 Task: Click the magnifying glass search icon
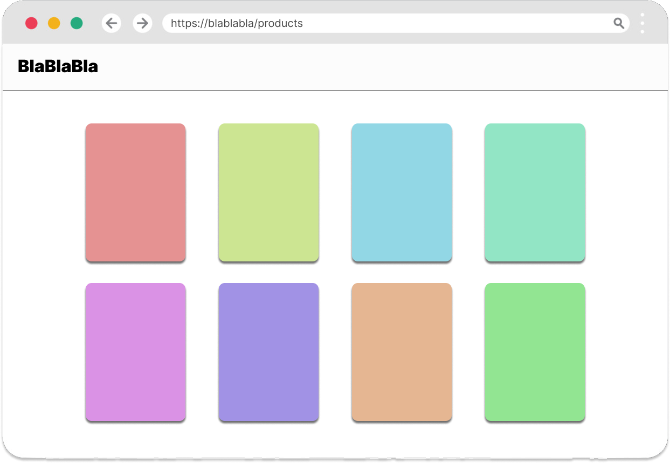click(x=619, y=23)
